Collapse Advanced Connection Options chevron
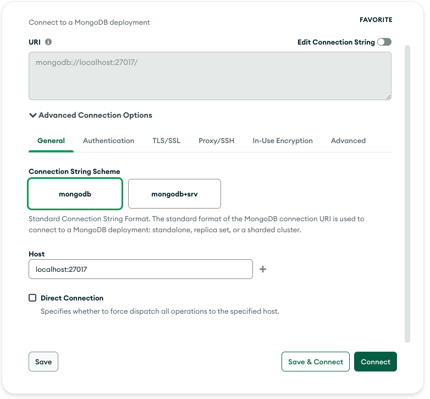Image resolution: width=430 pixels, height=399 pixels. [x=33, y=115]
